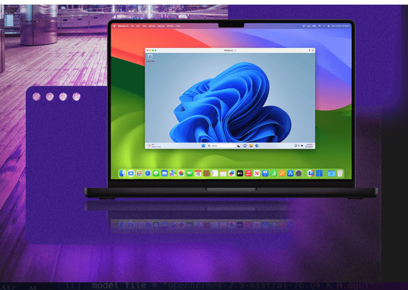Click the menu bar date and time
The width and height of the screenshot is (408, 290).
(341, 26)
